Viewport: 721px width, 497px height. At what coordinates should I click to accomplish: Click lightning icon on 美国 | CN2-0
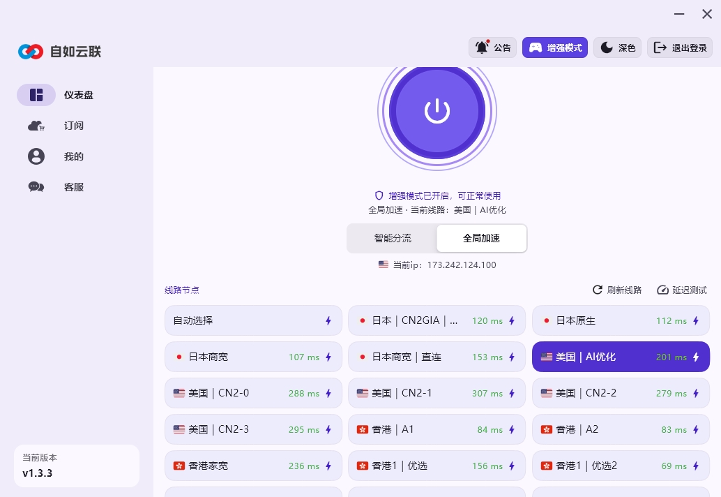(328, 394)
